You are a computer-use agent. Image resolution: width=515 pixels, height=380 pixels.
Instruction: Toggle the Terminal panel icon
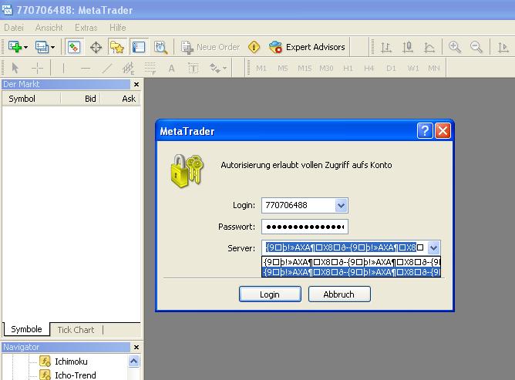[139, 47]
